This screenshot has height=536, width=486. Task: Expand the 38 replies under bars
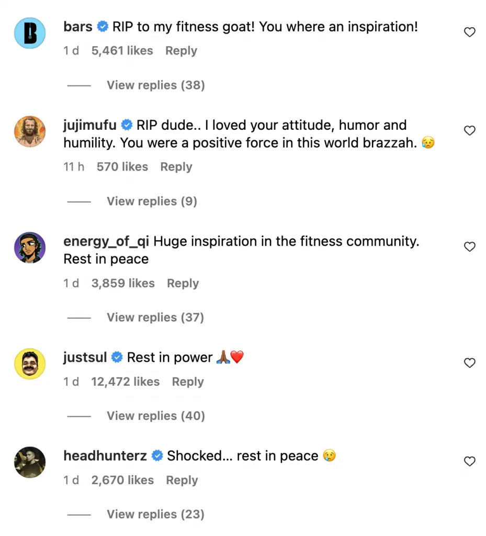pyautogui.click(x=155, y=85)
